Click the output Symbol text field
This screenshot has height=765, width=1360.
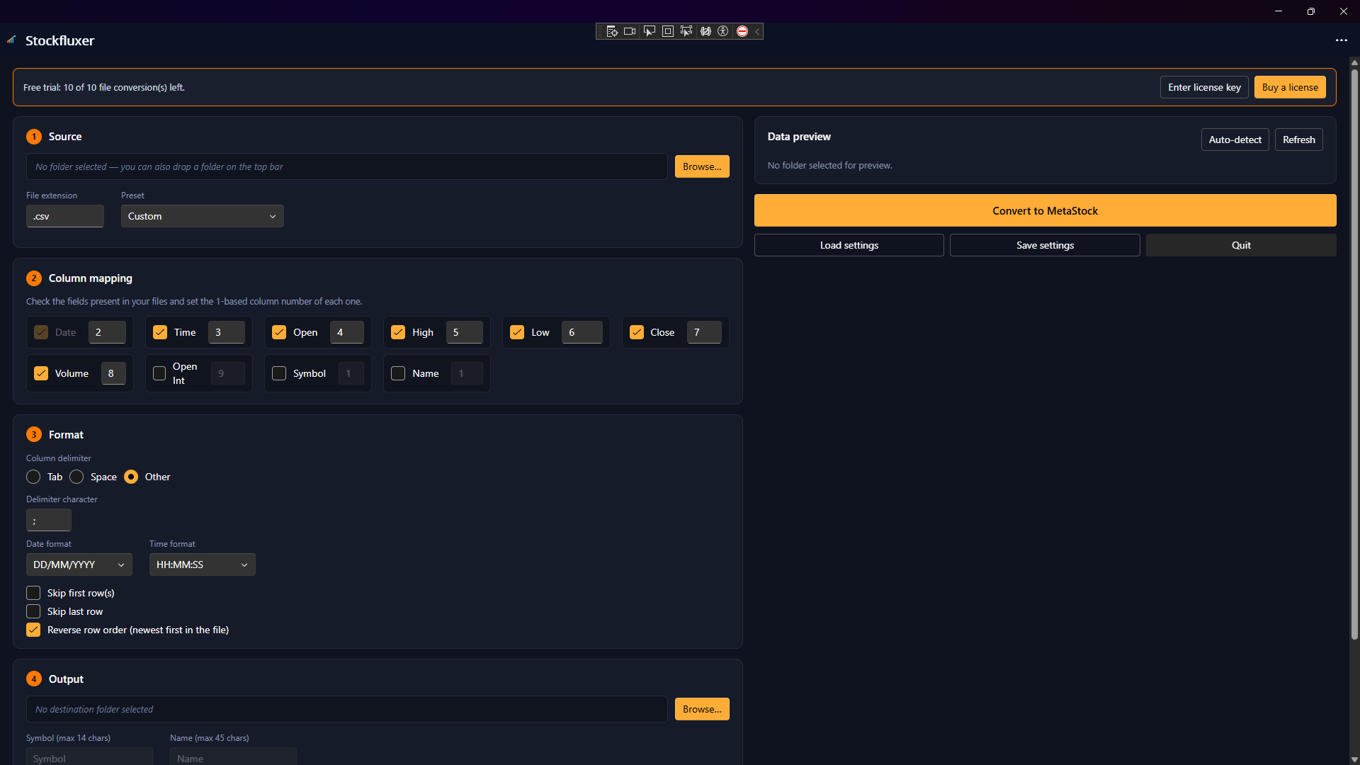pos(89,757)
